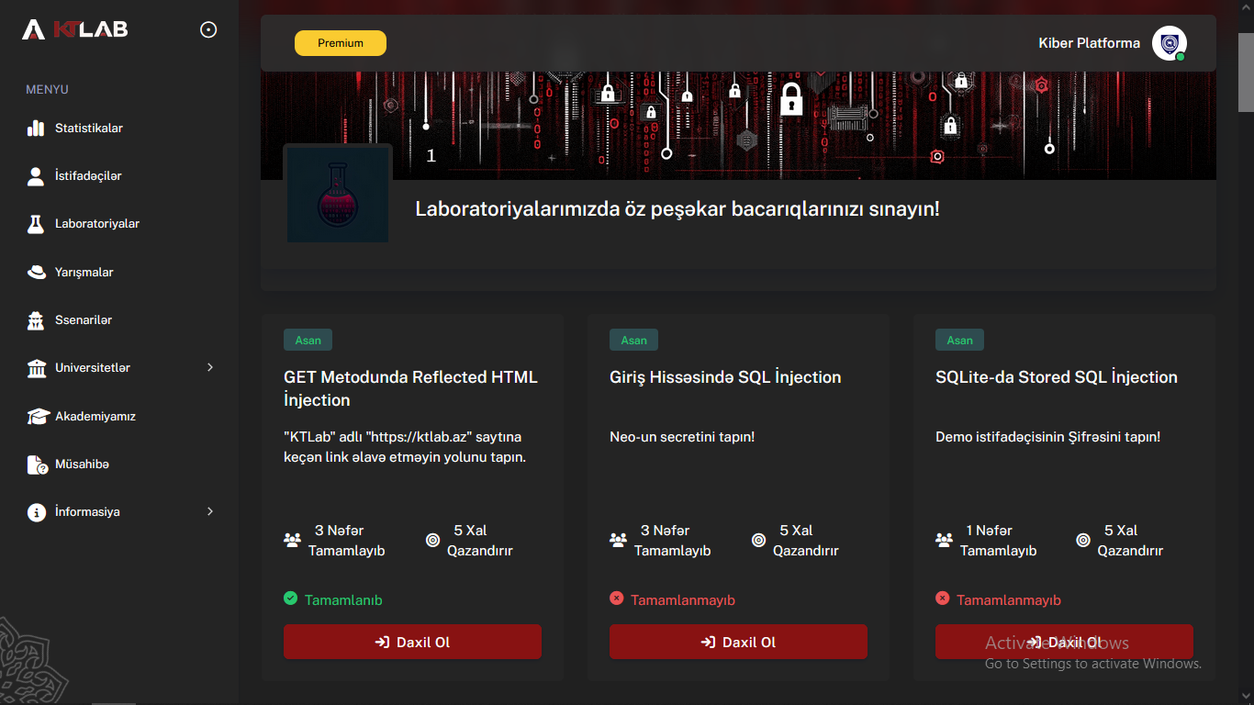
Task: Open the Kiber Platforma profile name
Action: 1089,43
